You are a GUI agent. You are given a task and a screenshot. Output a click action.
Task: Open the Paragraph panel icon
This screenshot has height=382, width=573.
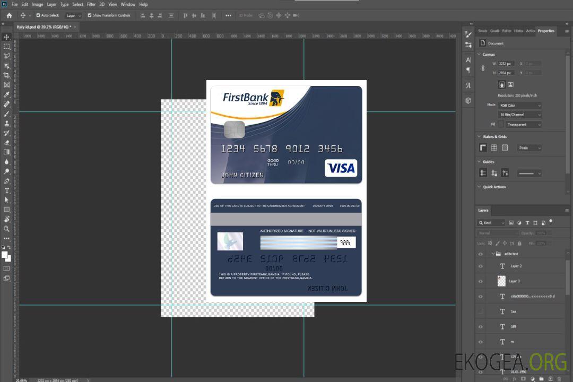point(468,70)
